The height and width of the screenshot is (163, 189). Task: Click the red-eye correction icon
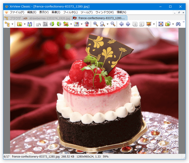(87, 24)
